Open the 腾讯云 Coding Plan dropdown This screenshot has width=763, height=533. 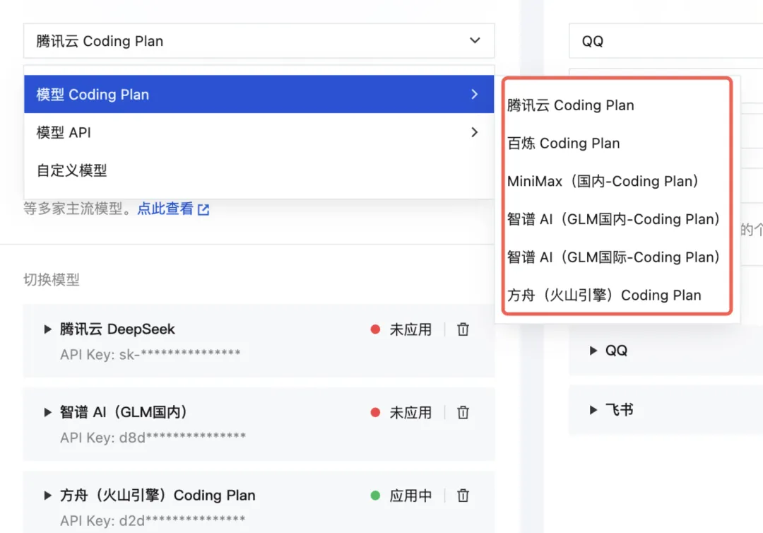click(259, 41)
